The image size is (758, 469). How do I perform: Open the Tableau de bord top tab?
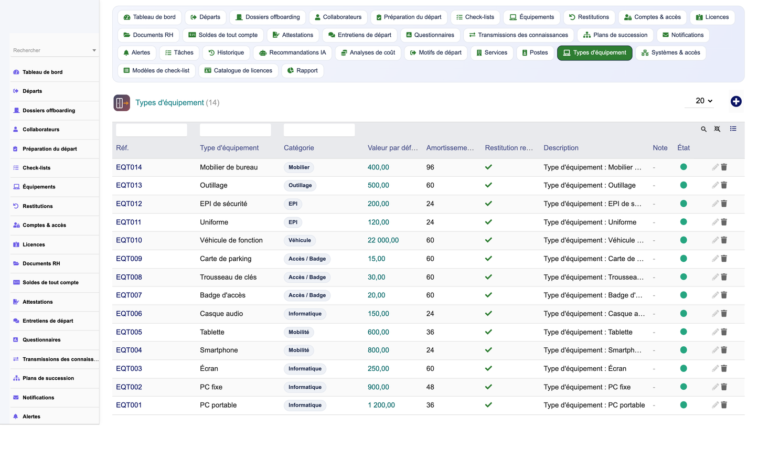[150, 17]
